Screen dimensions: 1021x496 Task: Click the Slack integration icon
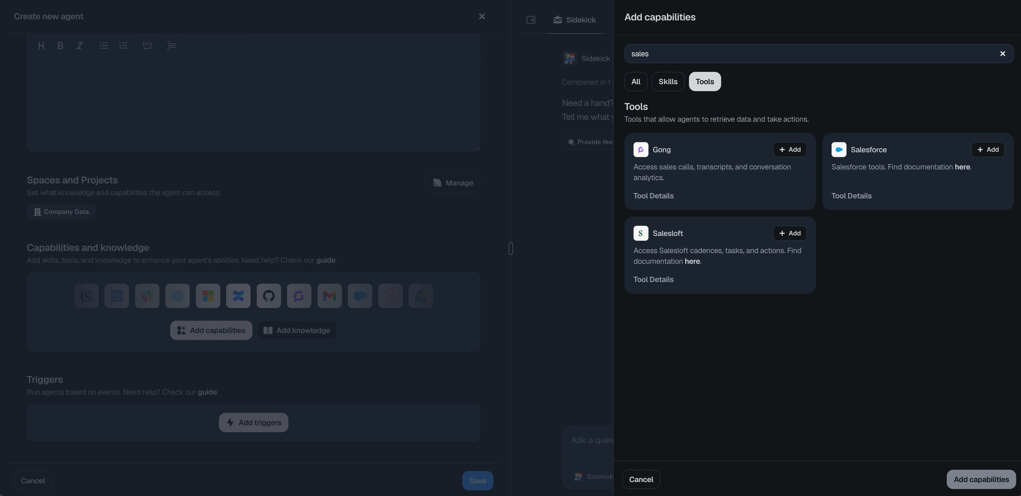147,296
